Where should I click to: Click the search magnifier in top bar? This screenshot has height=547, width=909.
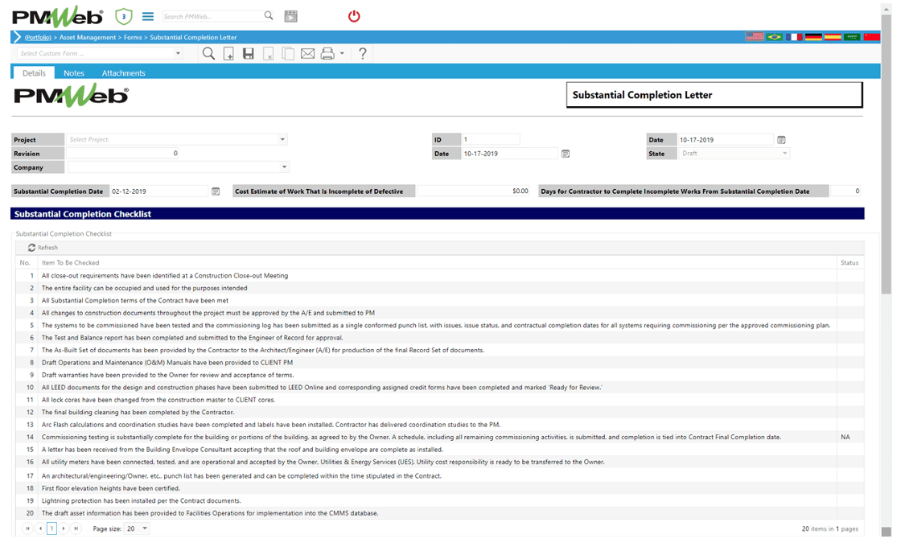pyautogui.click(x=269, y=15)
